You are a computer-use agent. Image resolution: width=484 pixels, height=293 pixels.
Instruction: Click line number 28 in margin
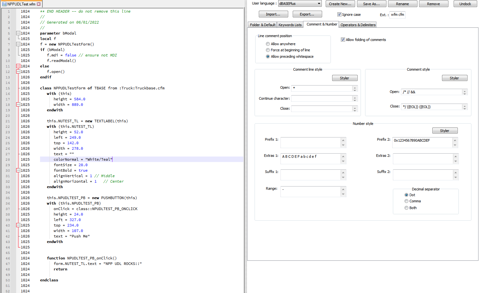(8, 159)
